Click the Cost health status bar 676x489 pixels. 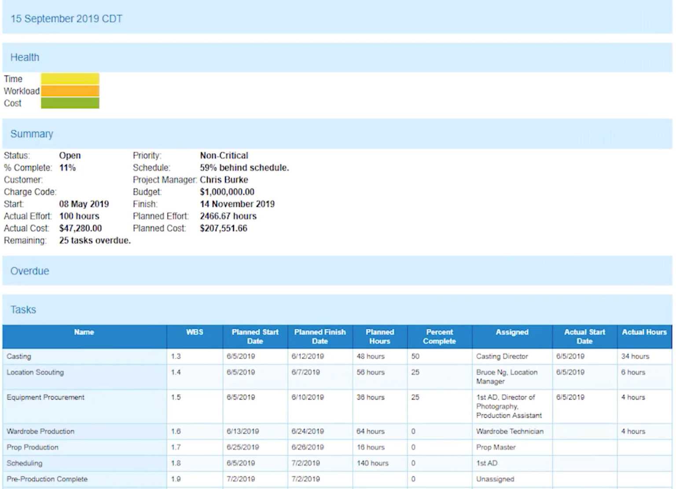point(70,103)
